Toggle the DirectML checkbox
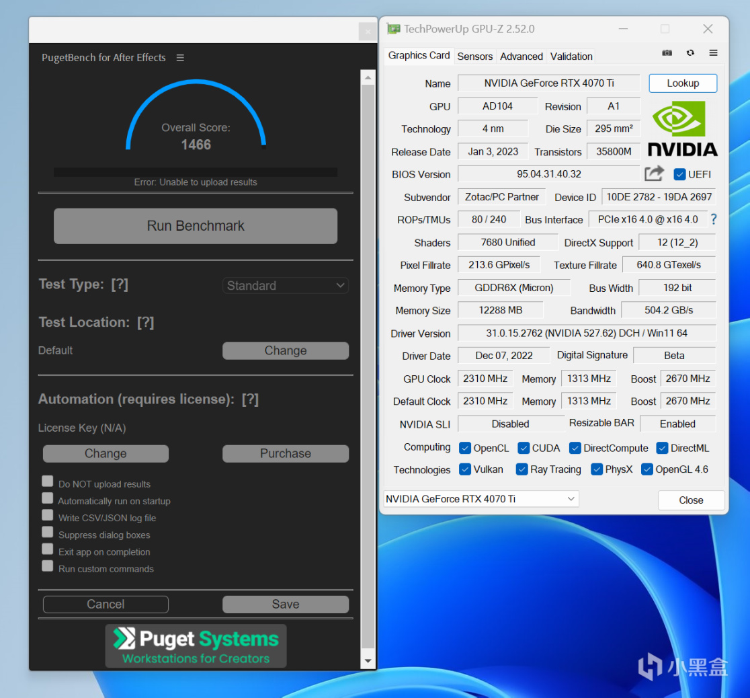 pyautogui.click(x=662, y=448)
